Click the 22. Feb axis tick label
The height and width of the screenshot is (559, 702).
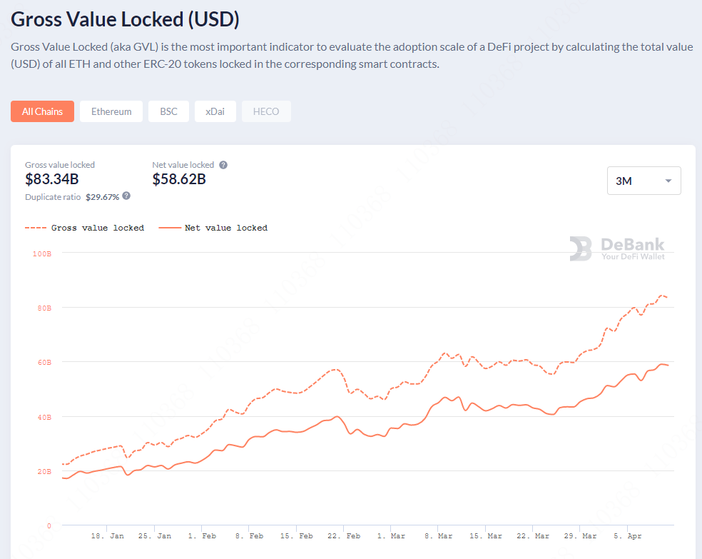[x=344, y=535]
